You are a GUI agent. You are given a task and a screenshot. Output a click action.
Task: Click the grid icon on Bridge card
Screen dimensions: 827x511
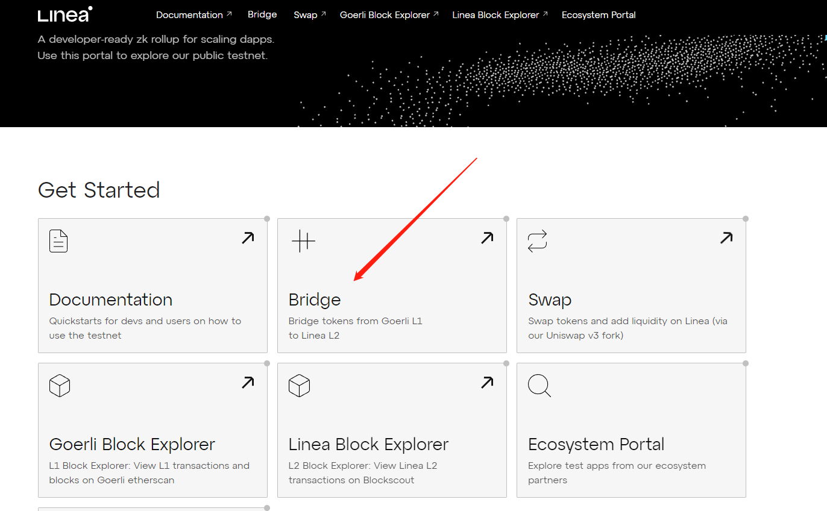pos(303,241)
